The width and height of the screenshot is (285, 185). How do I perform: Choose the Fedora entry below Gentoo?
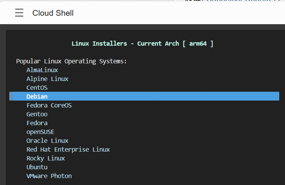(x=37, y=123)
